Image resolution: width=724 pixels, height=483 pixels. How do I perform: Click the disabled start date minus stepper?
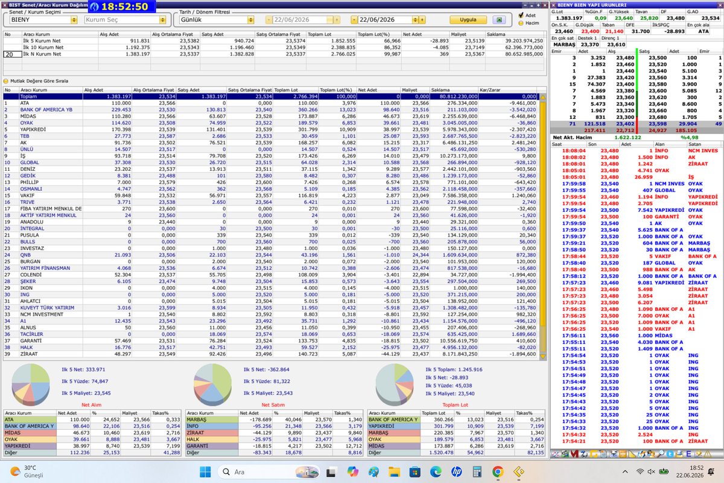tap(268, 20)
